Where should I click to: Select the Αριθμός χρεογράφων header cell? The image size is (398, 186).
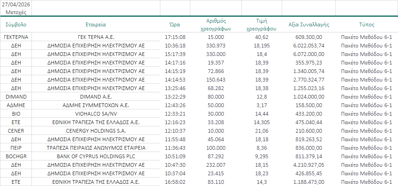[215, 25]
